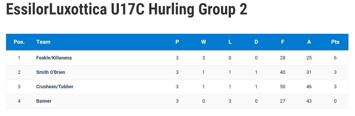Screen dimensions: 355x116
Task: Open the Crusheen/Tubber team link
Action: [55, 87]
